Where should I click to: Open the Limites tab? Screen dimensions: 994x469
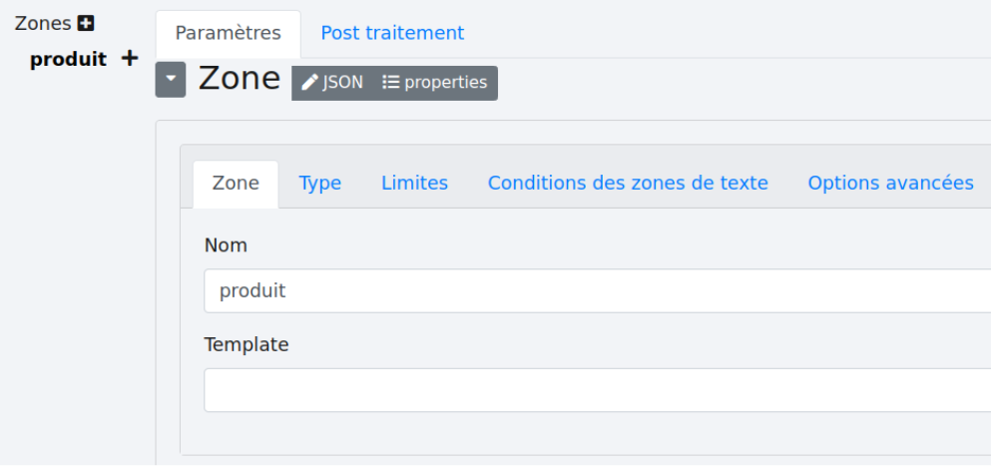pos(414,184)
